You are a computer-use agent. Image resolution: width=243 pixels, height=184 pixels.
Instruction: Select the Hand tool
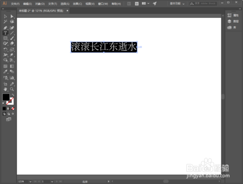pos(5,89)
